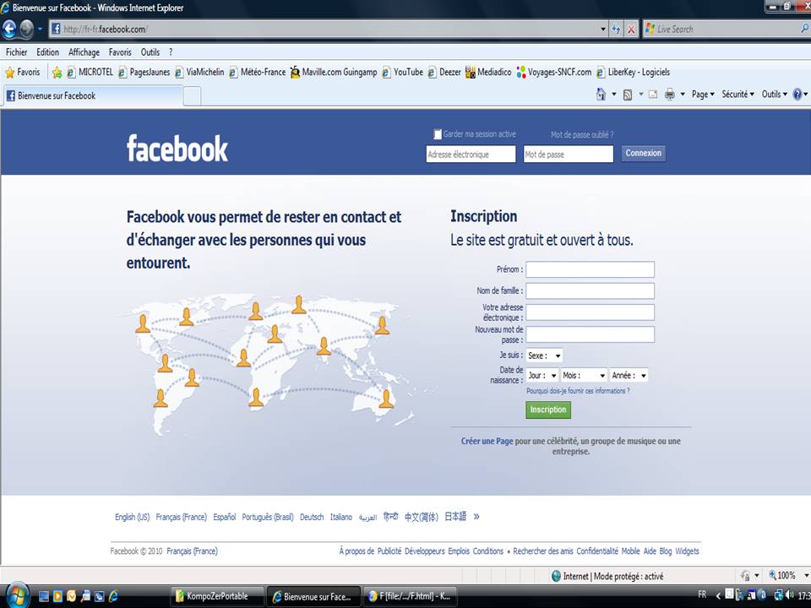Launch Windows Media Player from quick launch
Screen dimensions: 811x608
57,597
